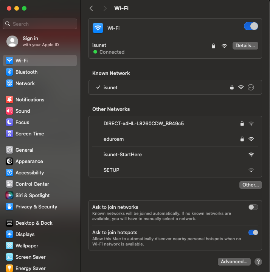Join the isunet-StartHere network

coord(175,154)
